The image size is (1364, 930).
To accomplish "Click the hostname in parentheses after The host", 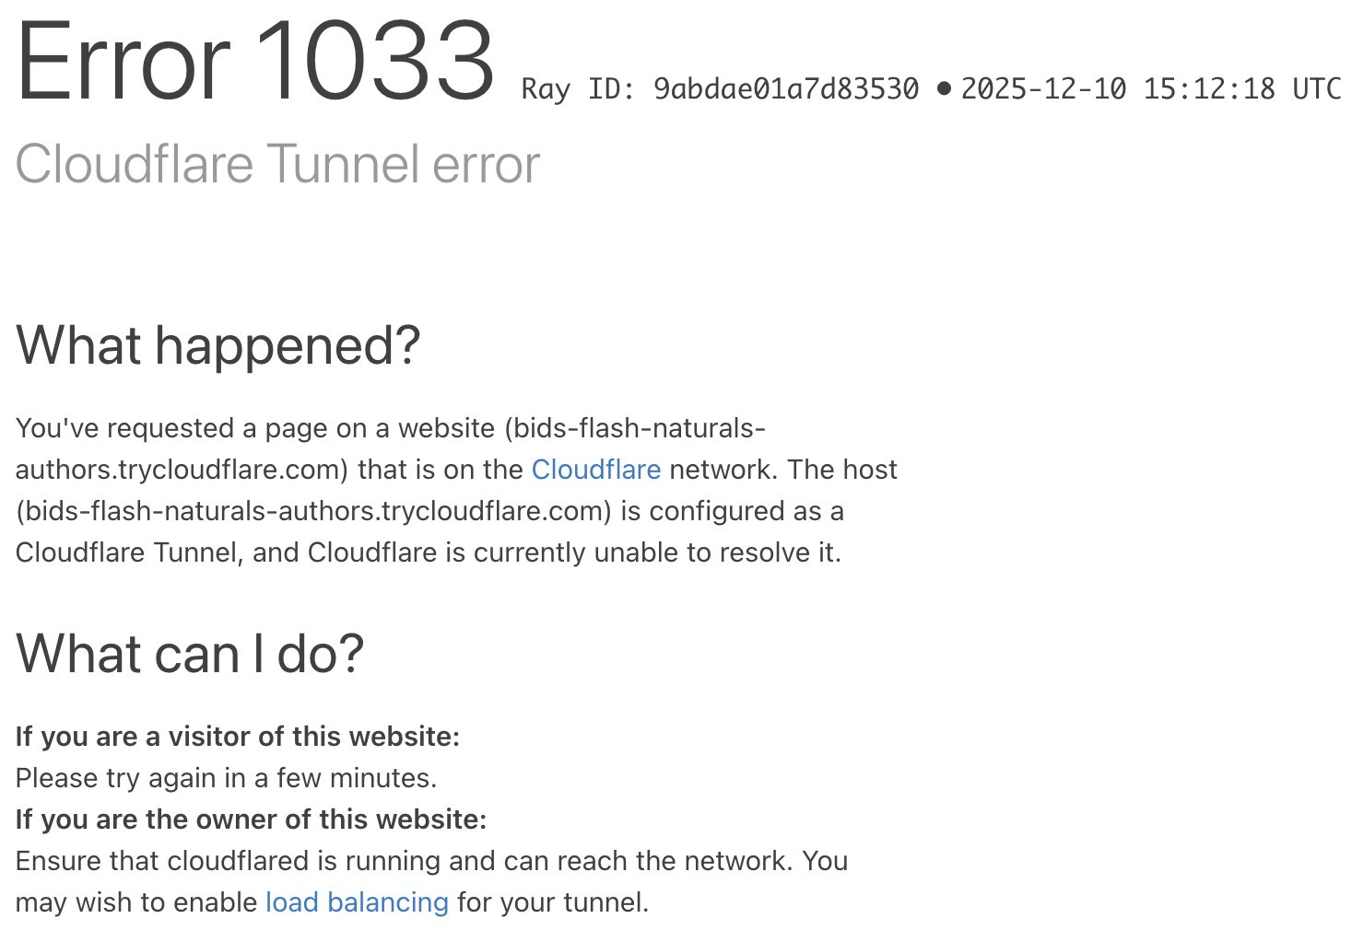I will coord(313,511).
